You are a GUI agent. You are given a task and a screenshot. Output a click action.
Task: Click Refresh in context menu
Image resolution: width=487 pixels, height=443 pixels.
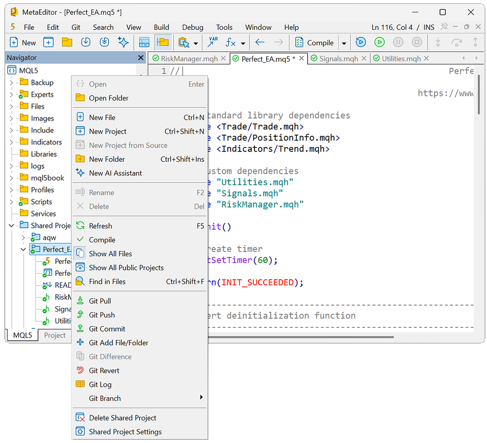pyautogui.click(x=140, y=226)
